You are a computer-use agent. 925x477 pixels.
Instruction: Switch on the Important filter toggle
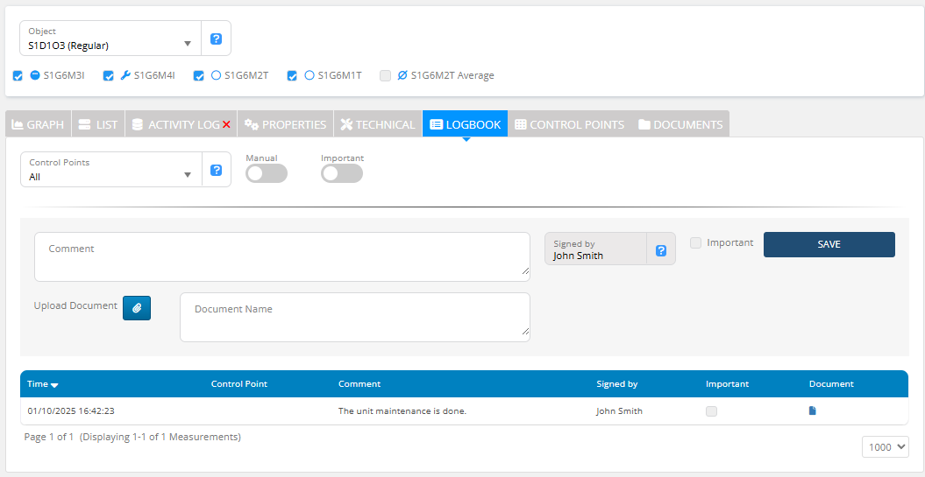[x=341, y=174]
